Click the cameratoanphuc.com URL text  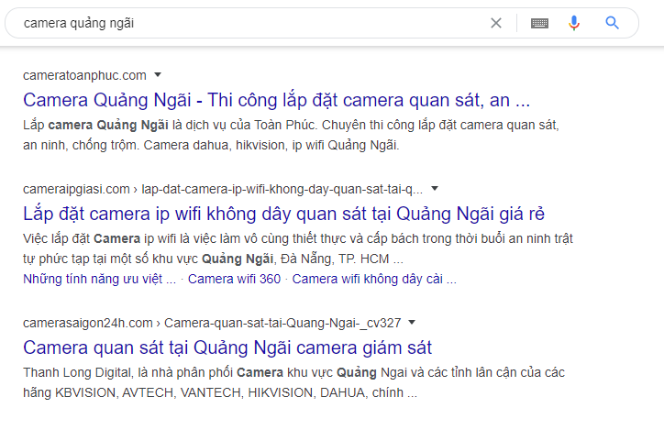(84, 75)
